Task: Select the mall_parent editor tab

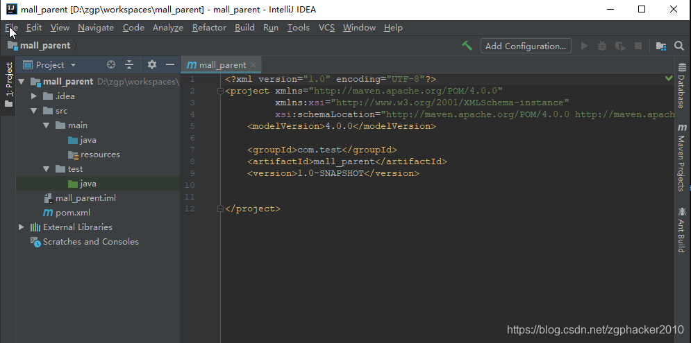Action: point(222,64)
